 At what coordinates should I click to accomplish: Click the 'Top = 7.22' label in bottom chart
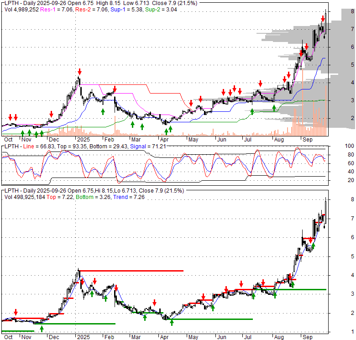(x=60, y=197)
